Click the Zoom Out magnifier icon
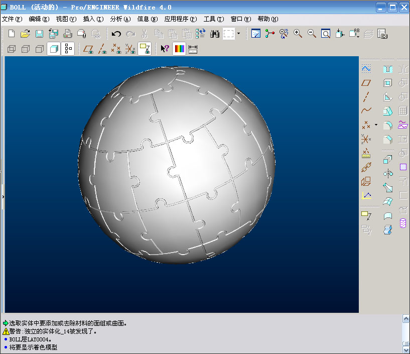The width and height of the screenshot is (410, 354). [312, 34]
